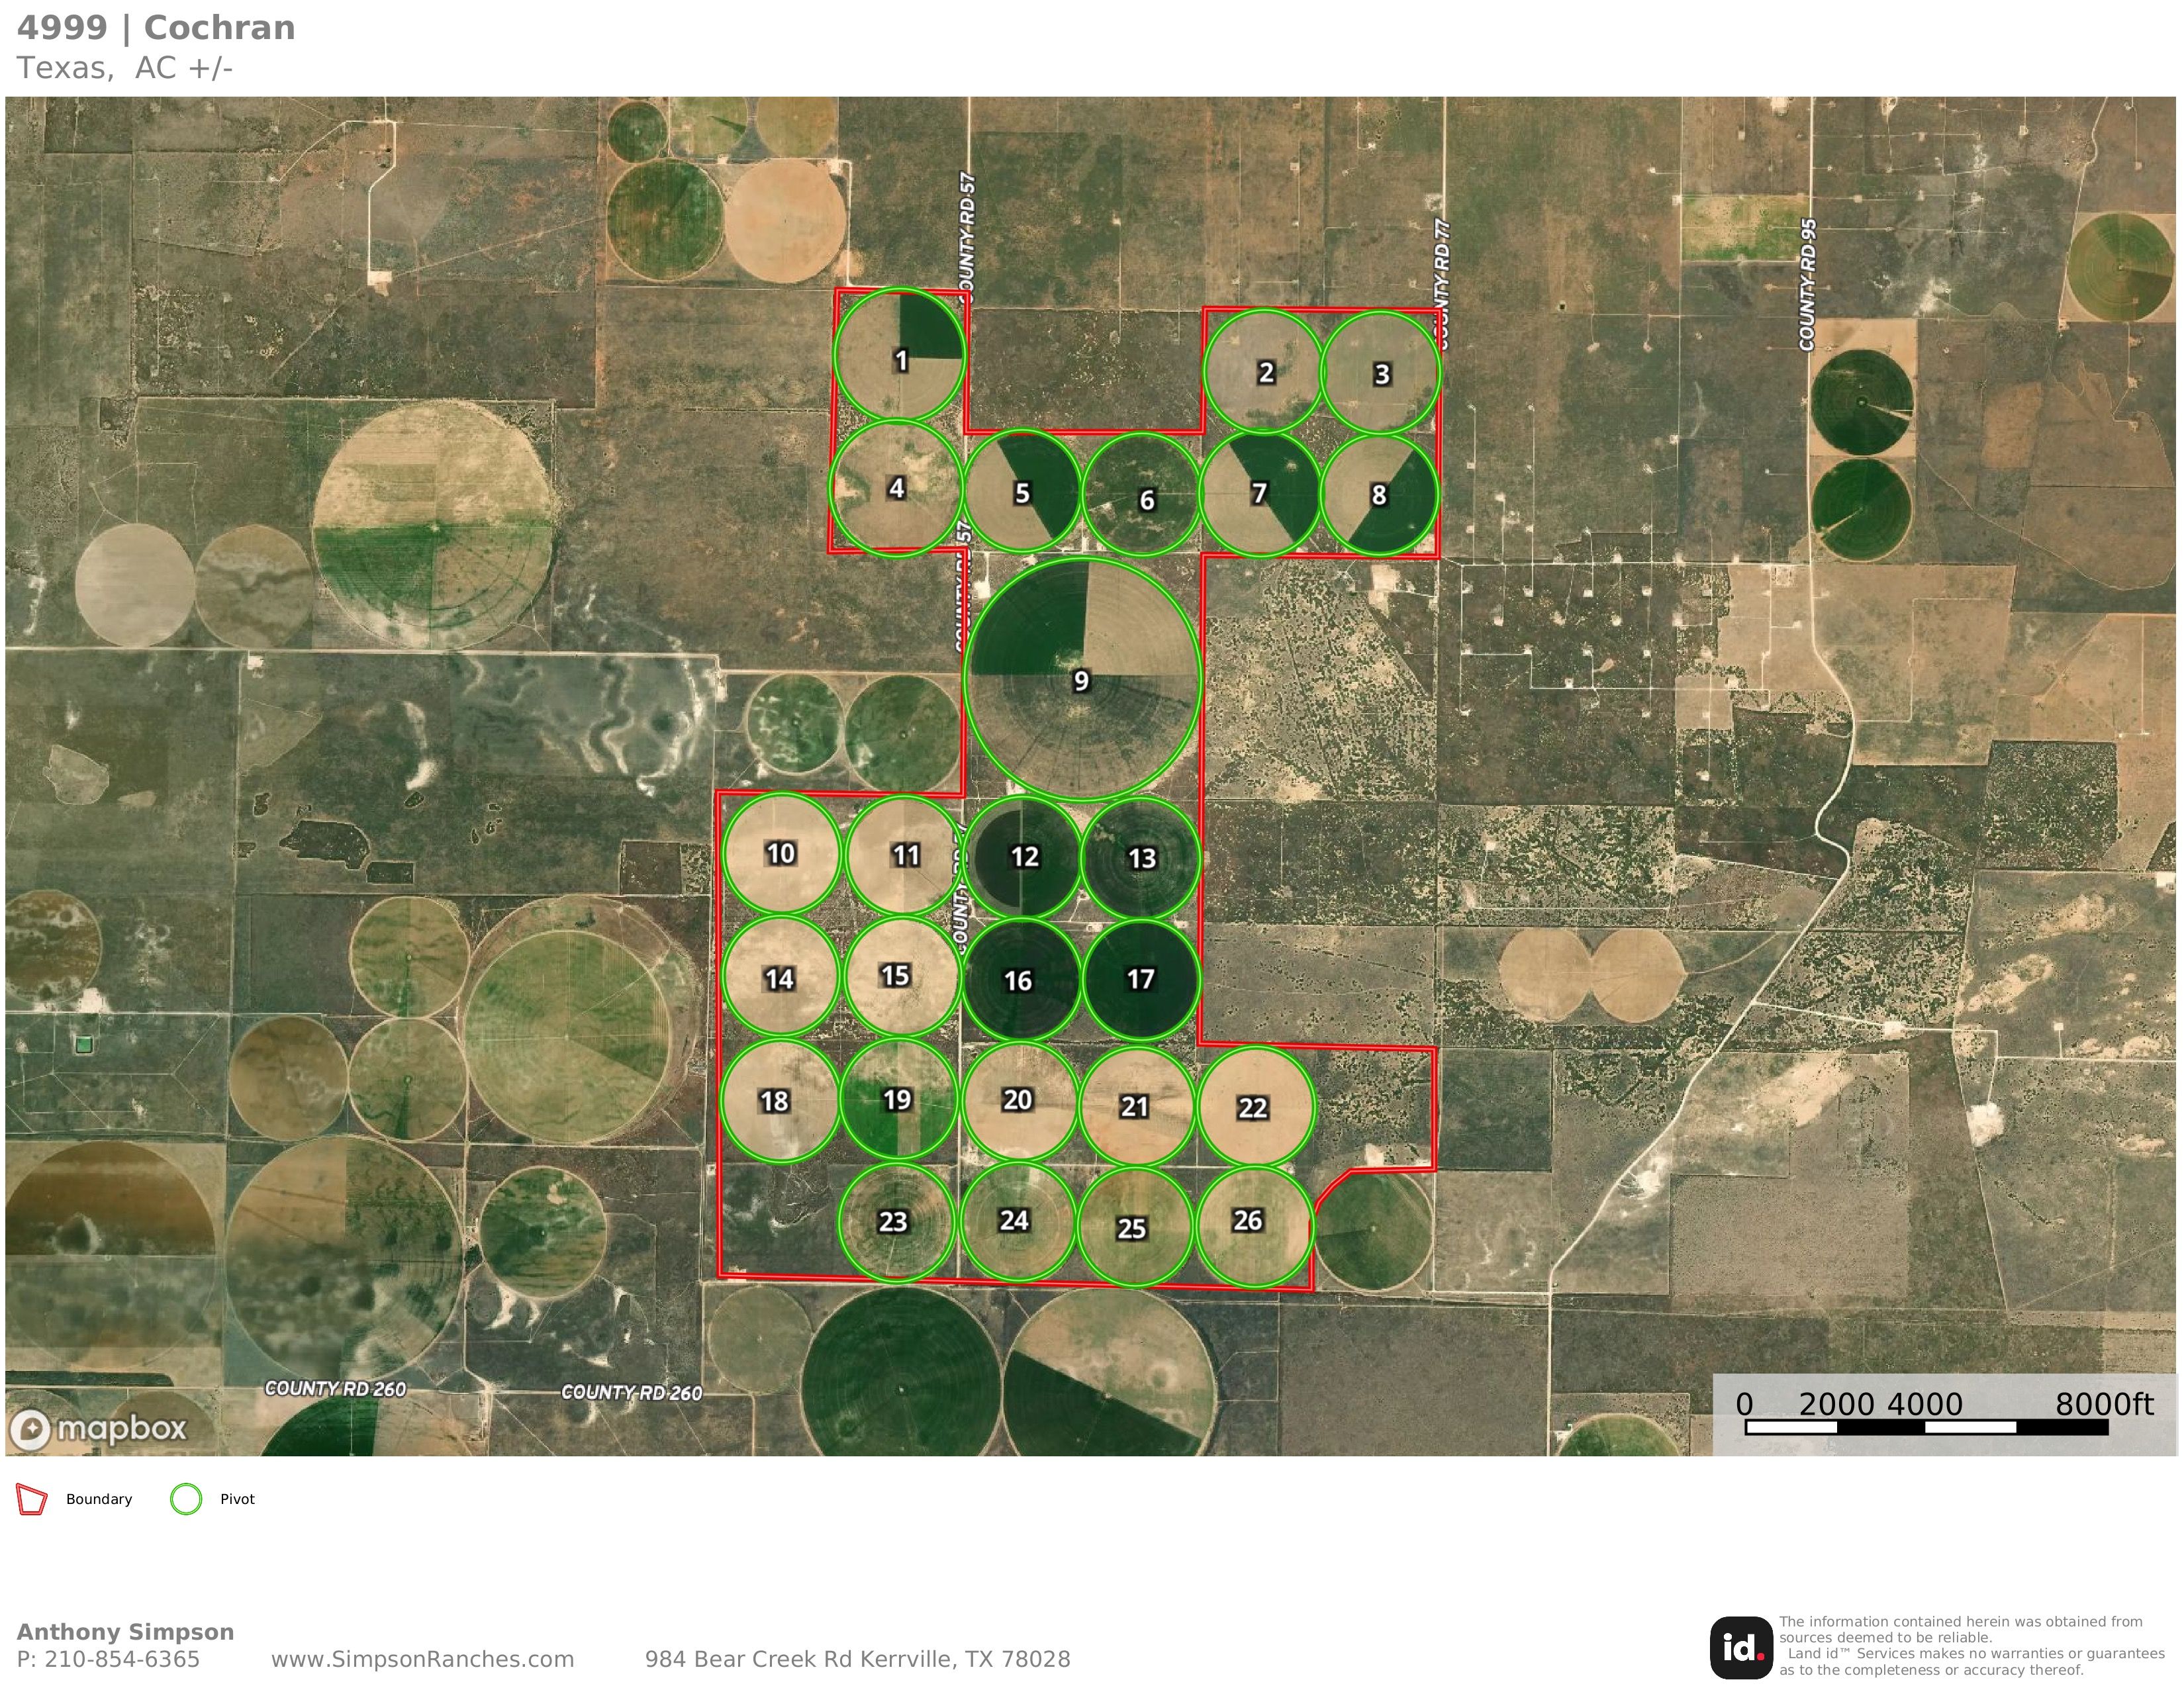Screen dimensions: 2184x1688
Task: Click pivot label 12
Action: (1024, 857)
